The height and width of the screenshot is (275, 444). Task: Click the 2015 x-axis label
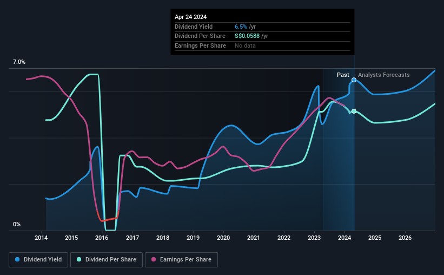pos(71,238)
